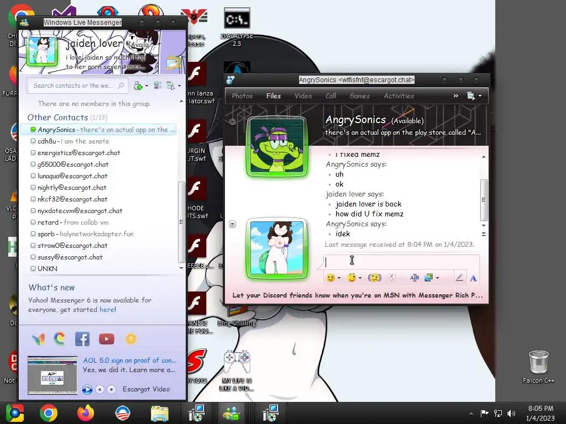Open the Activities tab
Viewport: 566px width, 424px height.
(x=399, y=96)
